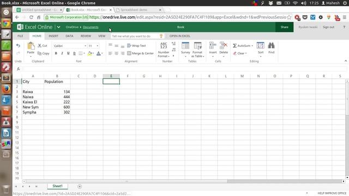Bookmark the page with the star icon
The width and height of the screenshot is (349, 196).
[289, 17]
